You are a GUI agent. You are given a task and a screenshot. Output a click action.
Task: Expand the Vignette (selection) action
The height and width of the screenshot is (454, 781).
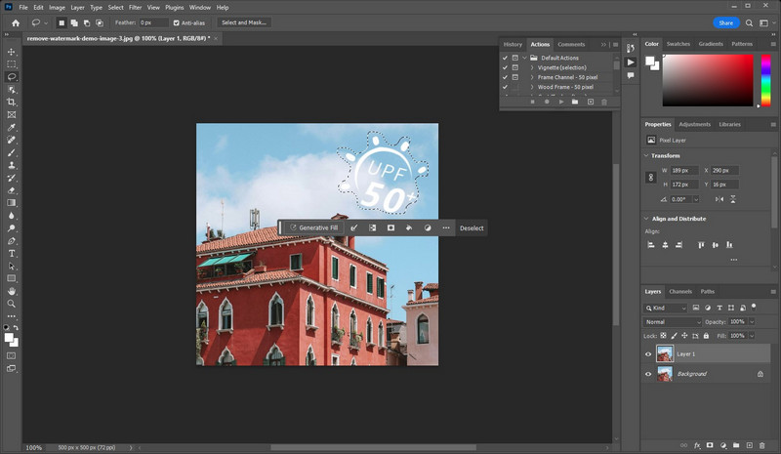pyautogui.click(x=532, y=67)
